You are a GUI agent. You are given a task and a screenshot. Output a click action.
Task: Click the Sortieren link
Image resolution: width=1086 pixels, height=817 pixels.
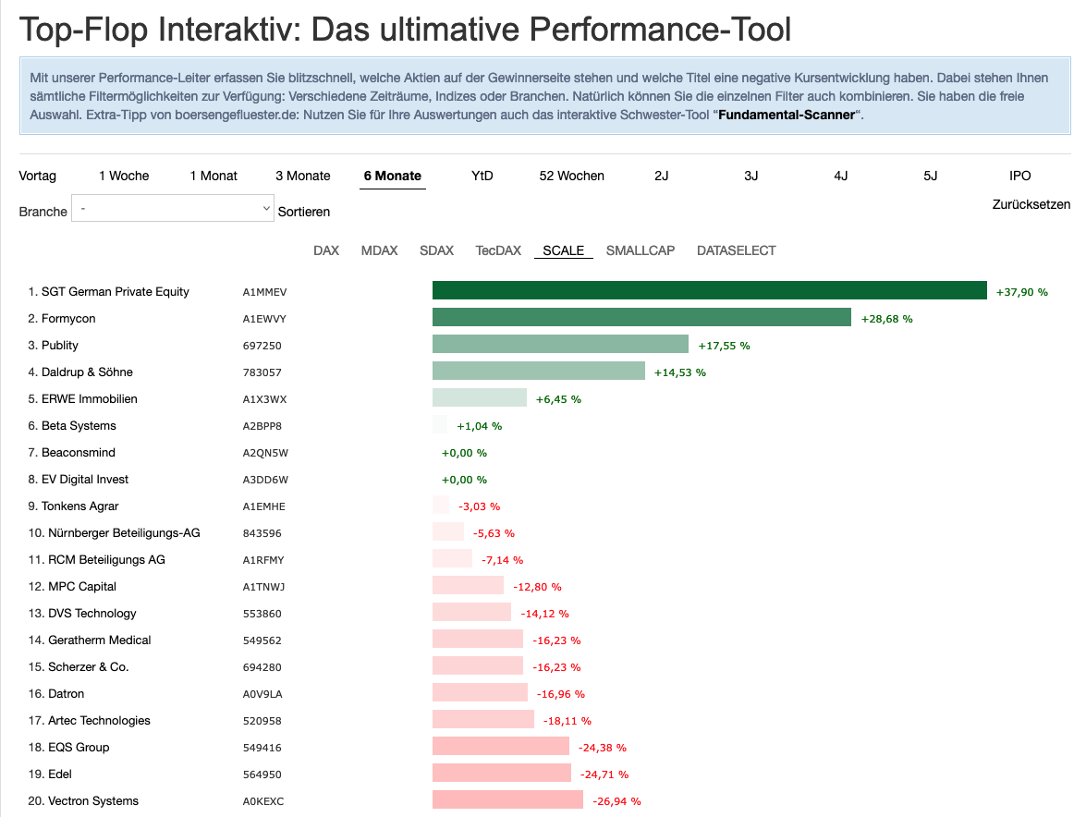point(304,212)
